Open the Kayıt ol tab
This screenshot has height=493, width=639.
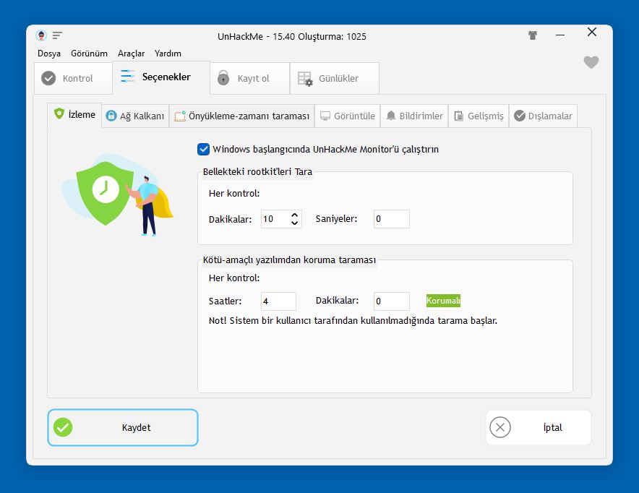250,78
